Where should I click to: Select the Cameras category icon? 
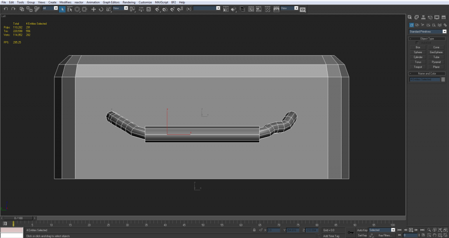pos(428,25)
